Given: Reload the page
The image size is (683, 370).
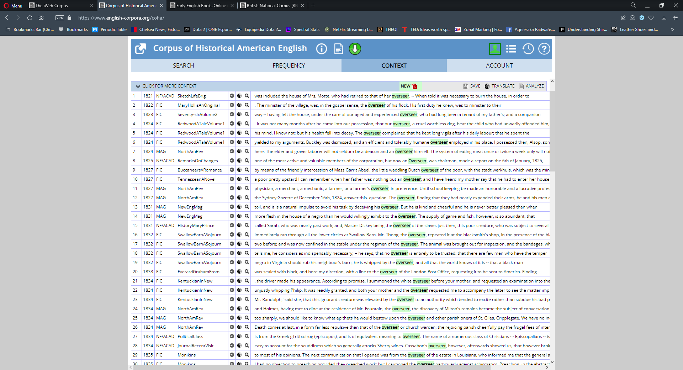Looking at the screenshot, I should [x=30, y=18].
